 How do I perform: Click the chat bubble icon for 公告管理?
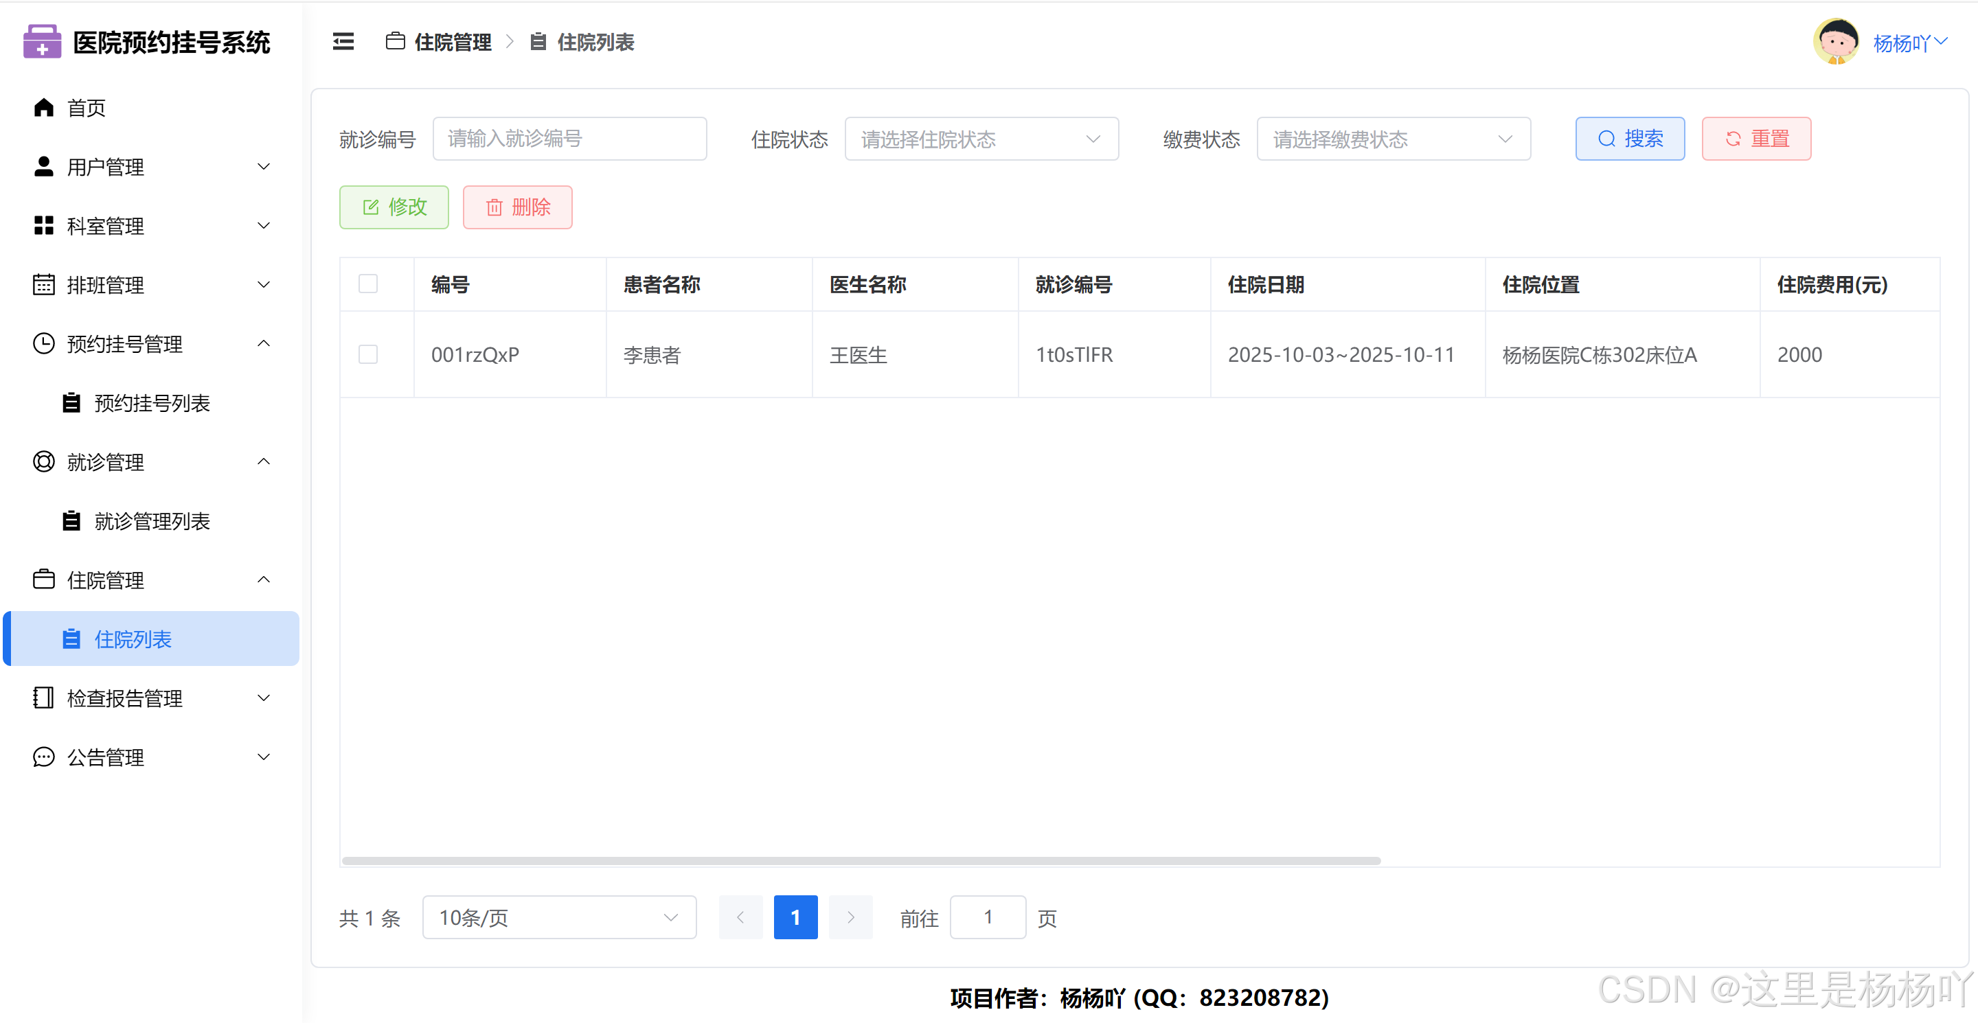pyautogui.click(x=44, y=757)
